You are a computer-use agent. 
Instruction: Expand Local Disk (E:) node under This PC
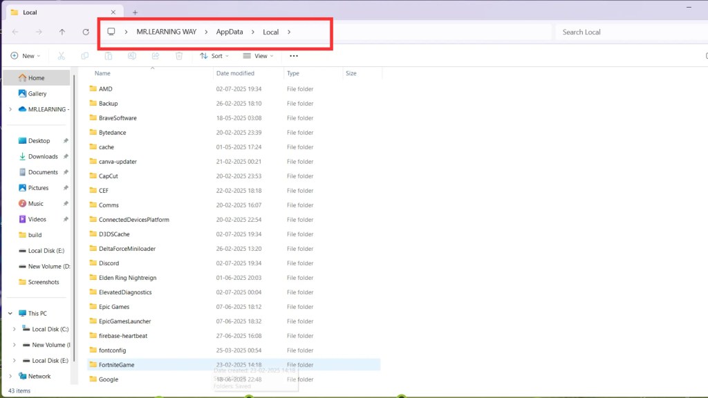pyautogui.click(x=15, y=361)
